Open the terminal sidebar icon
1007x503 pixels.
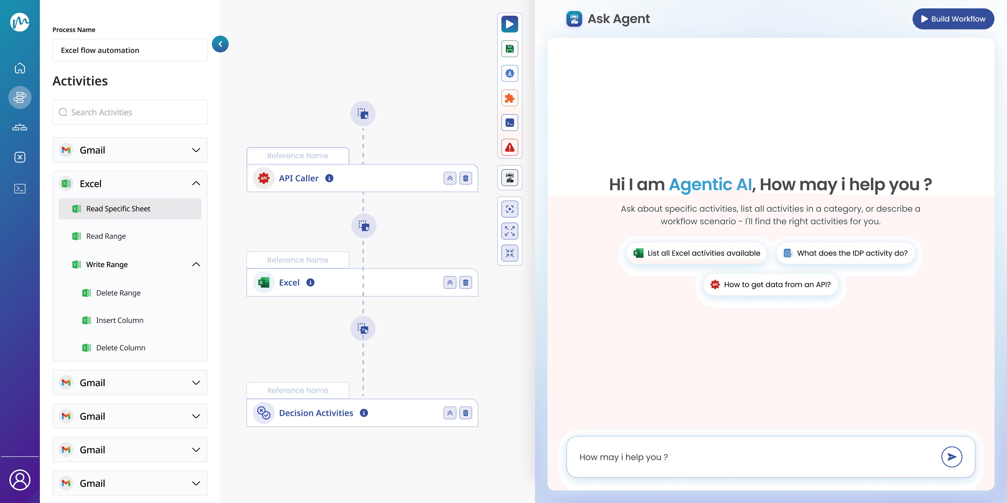(x=20, y=189)
